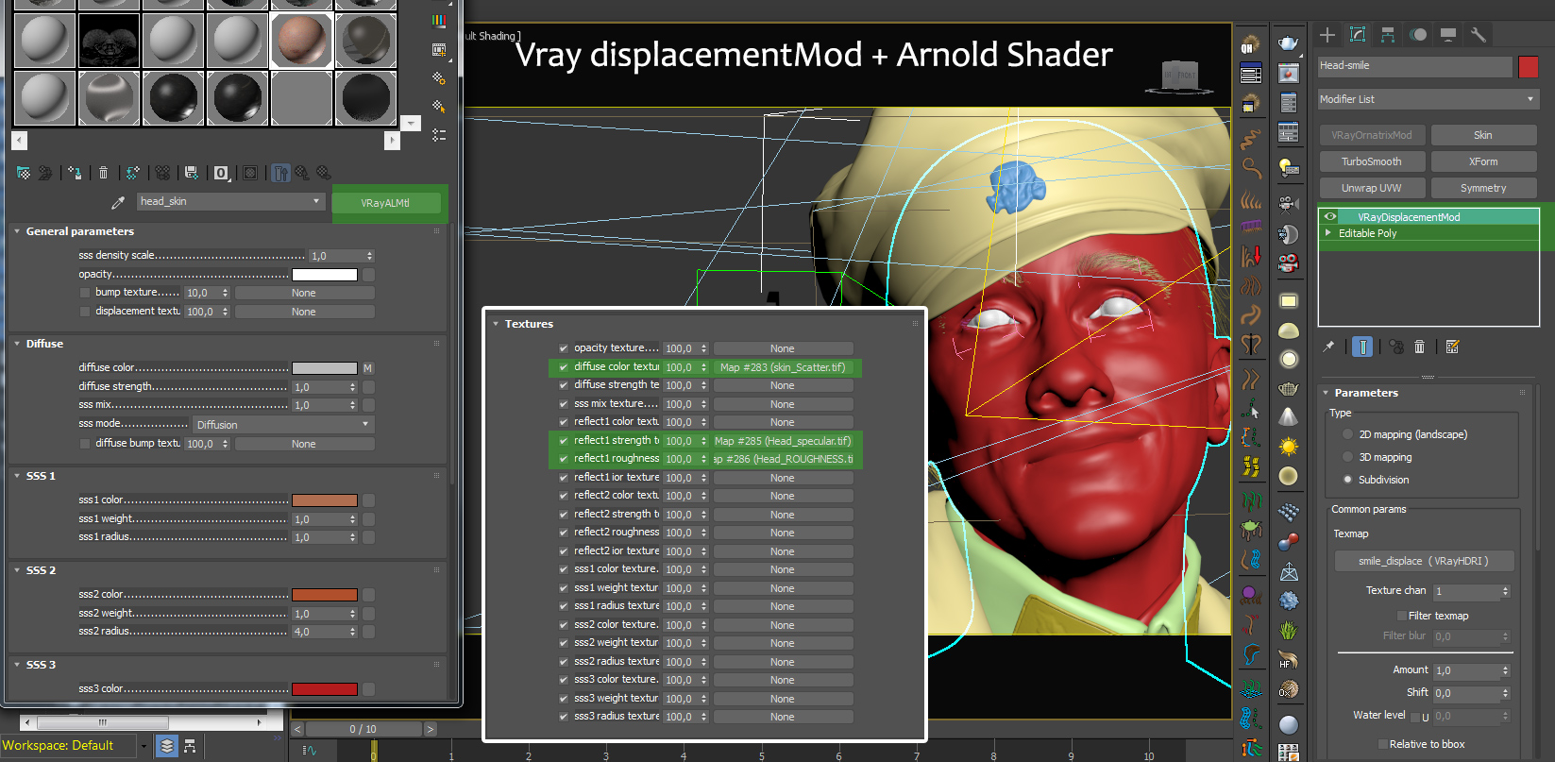Click the Make Material Copy icon
The height and width of the screenshot is (762, 1555).
tap(132, 173)
